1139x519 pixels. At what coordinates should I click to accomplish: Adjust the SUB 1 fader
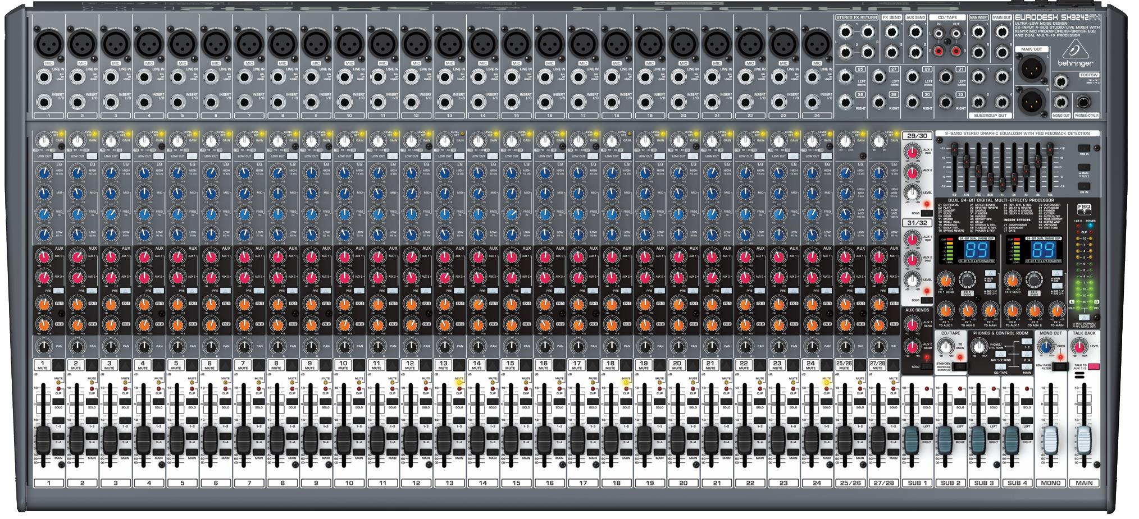pos(912,440)
